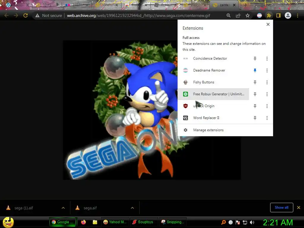Click the system tray search icon
This screenshot has height=228, width=304.
[224, 222]
